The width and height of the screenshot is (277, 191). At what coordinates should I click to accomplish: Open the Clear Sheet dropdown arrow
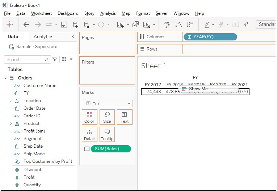154,25
